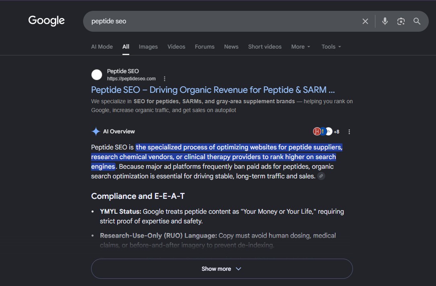Open Google Lens image search icon
The image size is (436, 286).
tap(401, 21)
